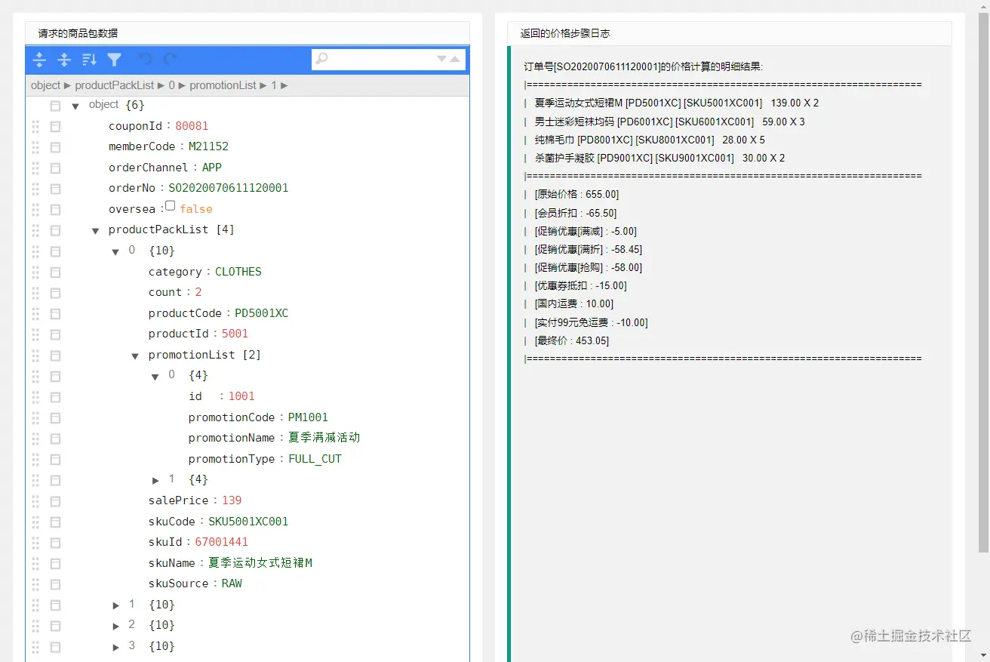Open sibling menu arrow after 'object' in breadcrumb
This screenshot has width=990, height=662.
pos(67,85)
